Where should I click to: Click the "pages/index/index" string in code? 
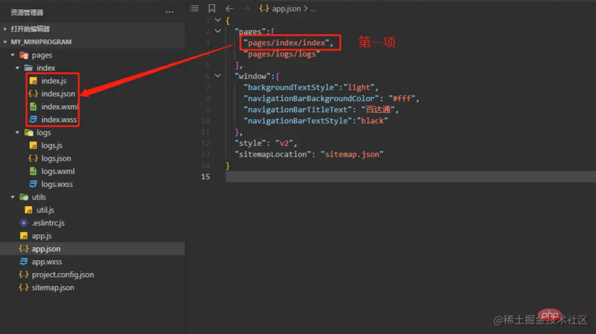(286, 42)
